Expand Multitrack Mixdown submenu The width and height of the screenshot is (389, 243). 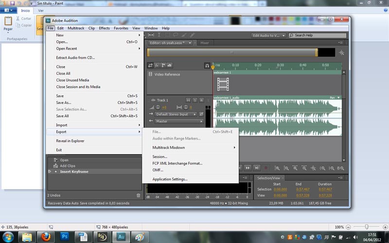[191, 148]
